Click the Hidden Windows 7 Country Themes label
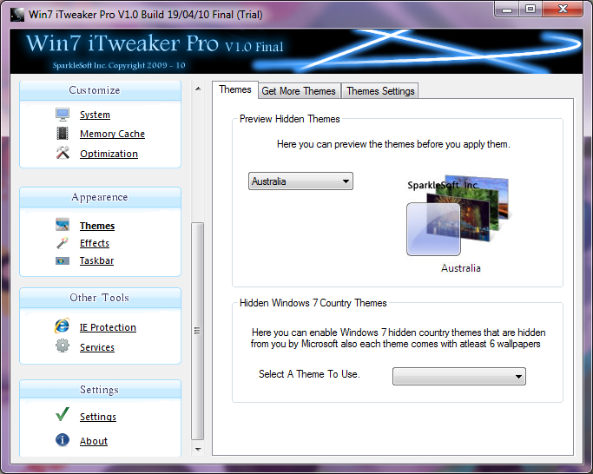 313,303
